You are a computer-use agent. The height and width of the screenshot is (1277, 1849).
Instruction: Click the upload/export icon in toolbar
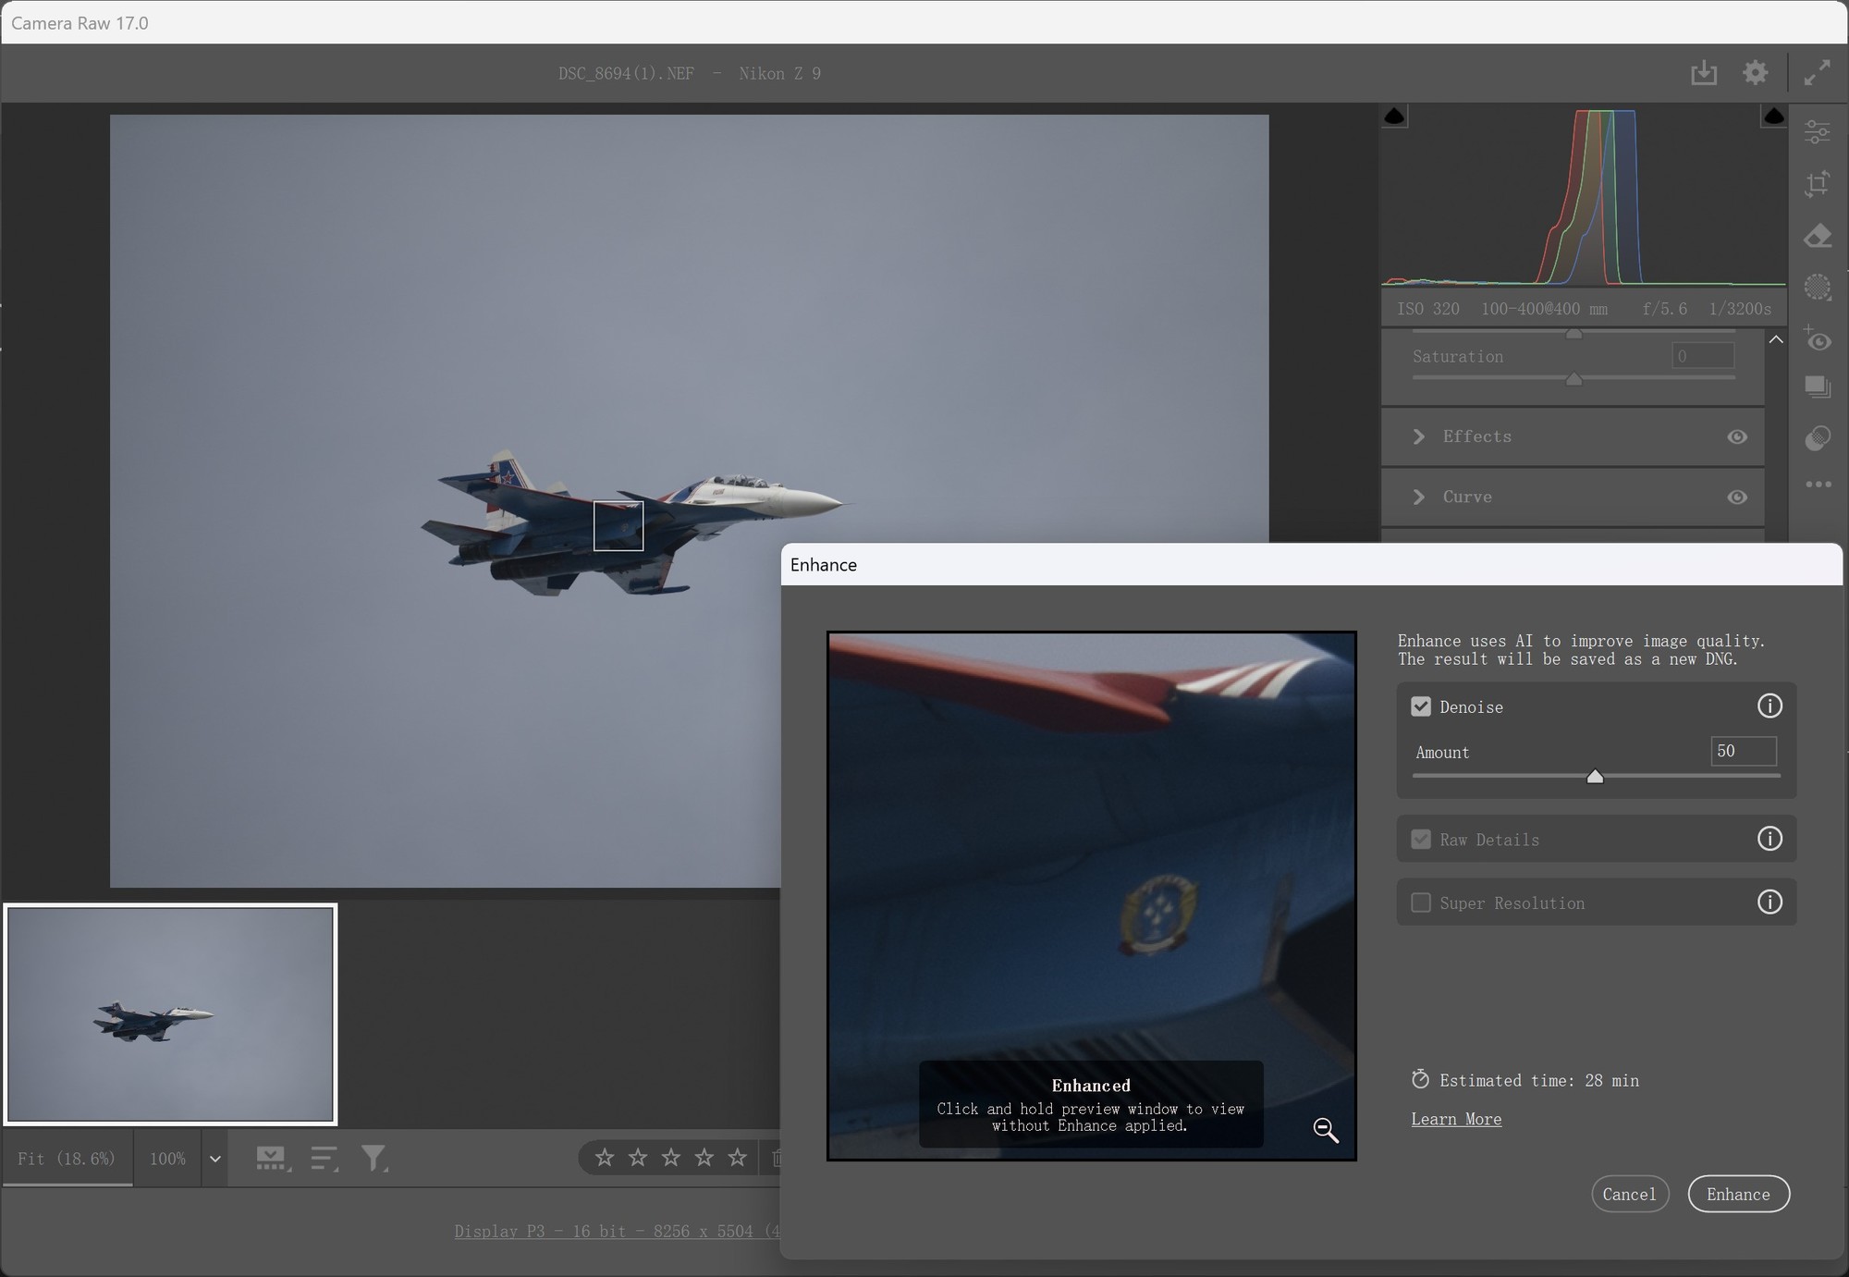1704,73
